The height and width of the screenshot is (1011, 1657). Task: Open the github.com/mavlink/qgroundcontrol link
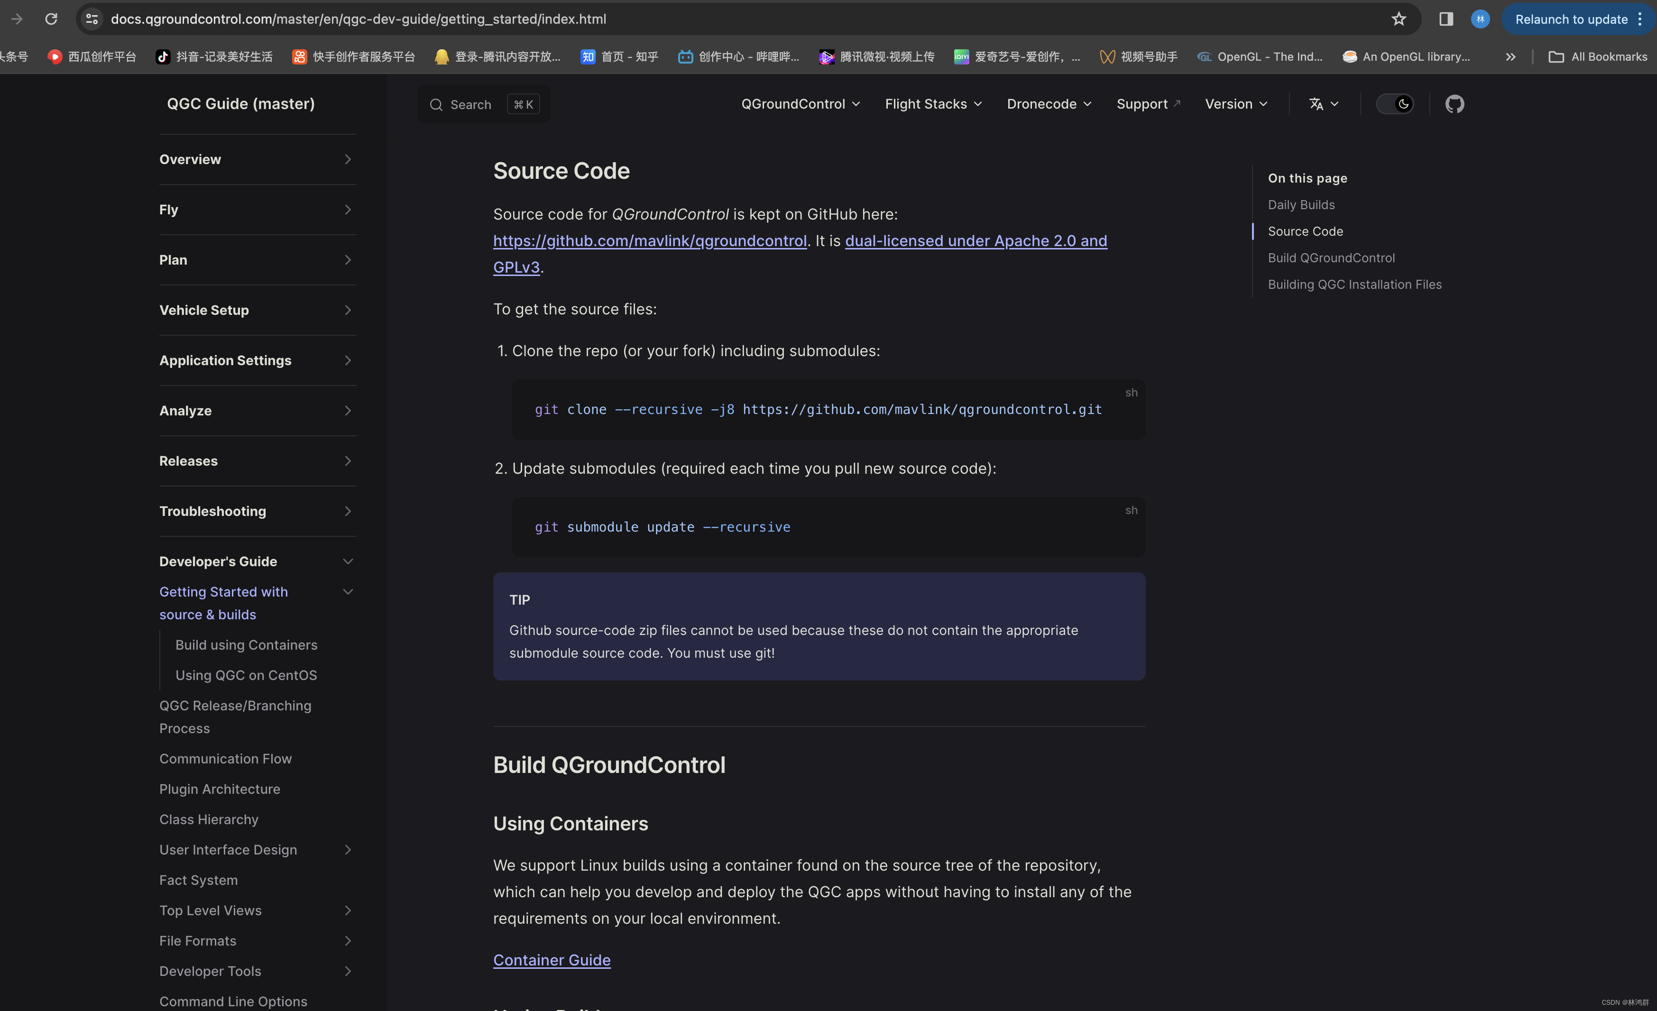650,240
